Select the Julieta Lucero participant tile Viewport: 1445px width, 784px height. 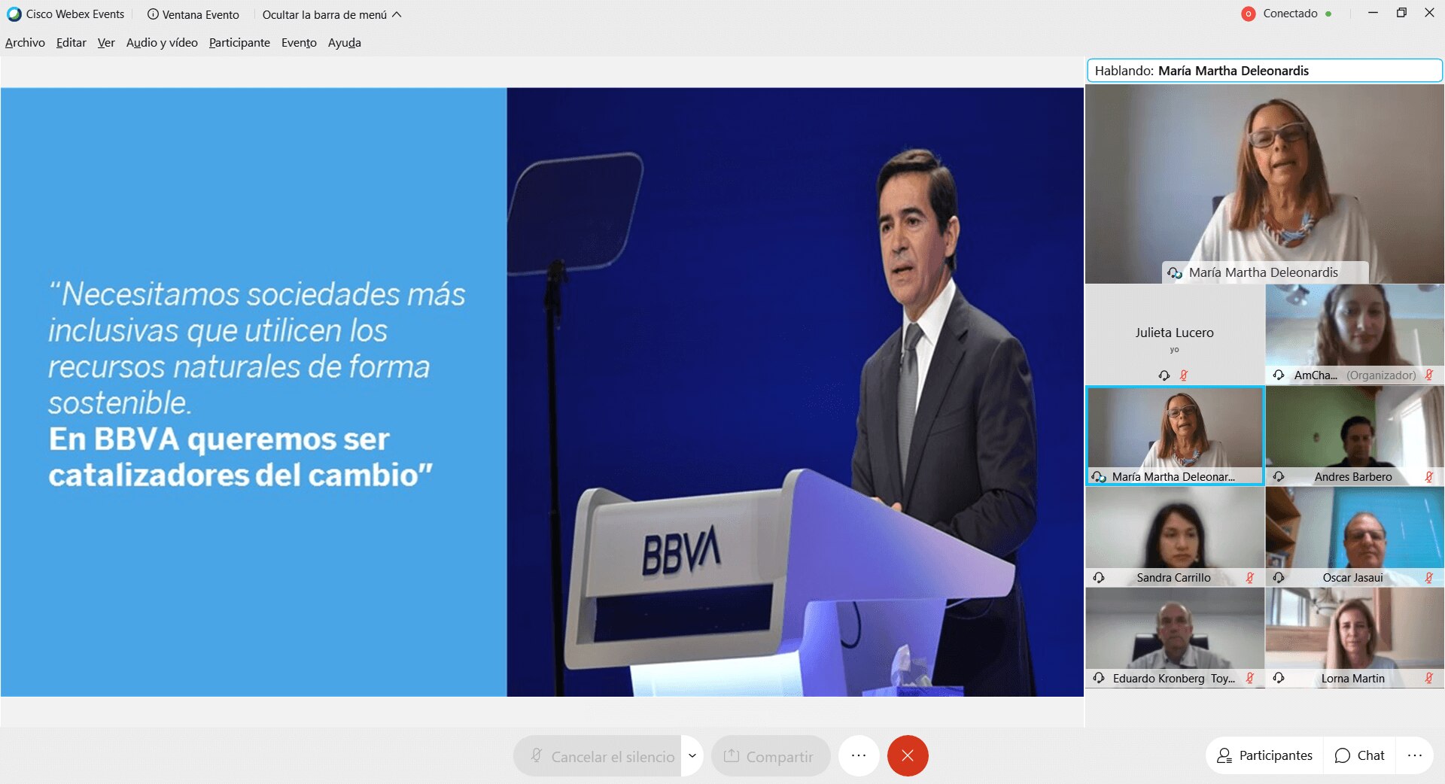pos(1175,335)
